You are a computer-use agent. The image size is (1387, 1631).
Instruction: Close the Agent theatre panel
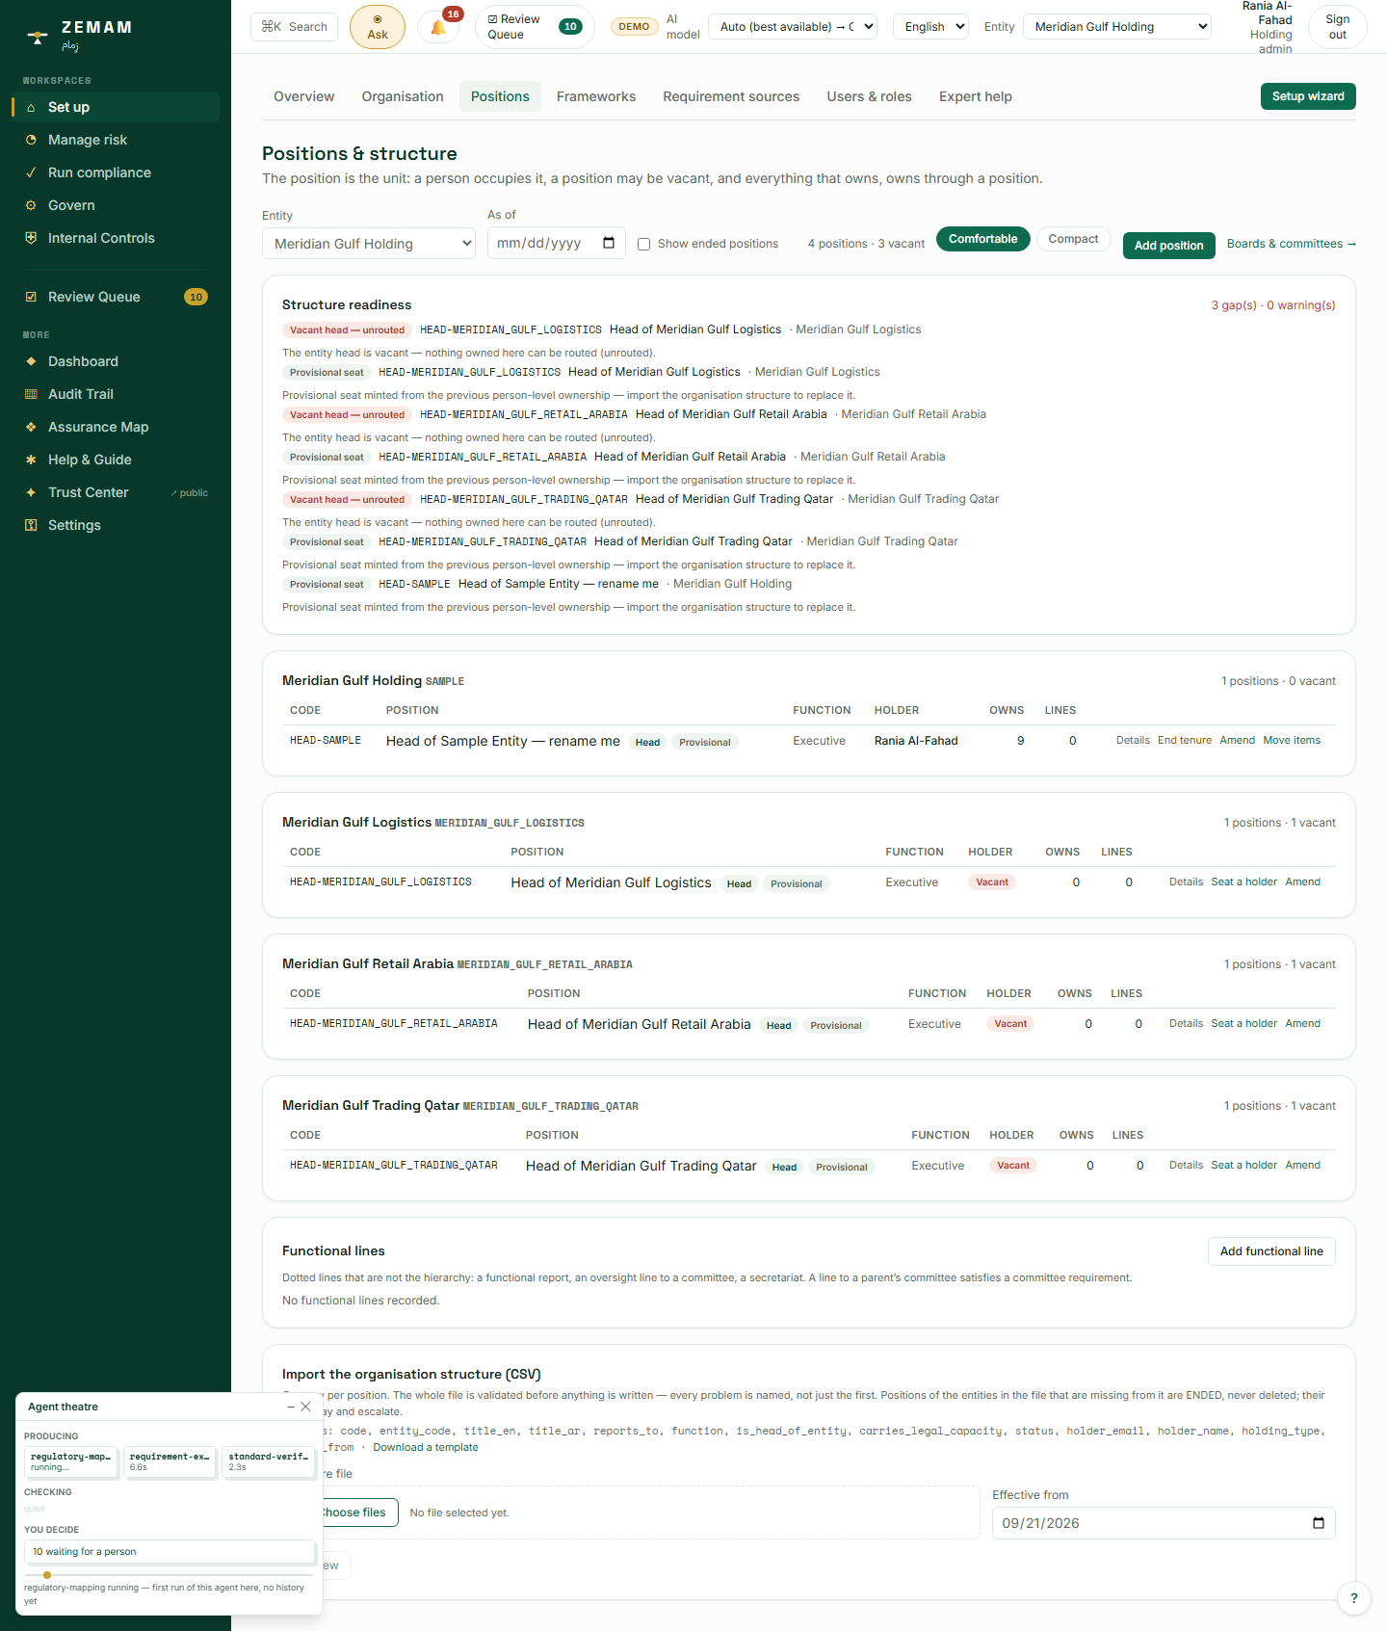(x=306, y=1407)
